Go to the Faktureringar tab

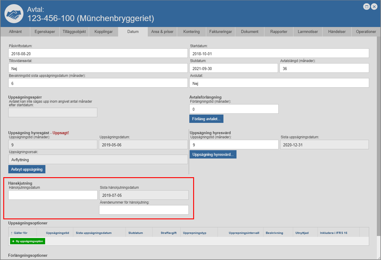coord(220,32)
